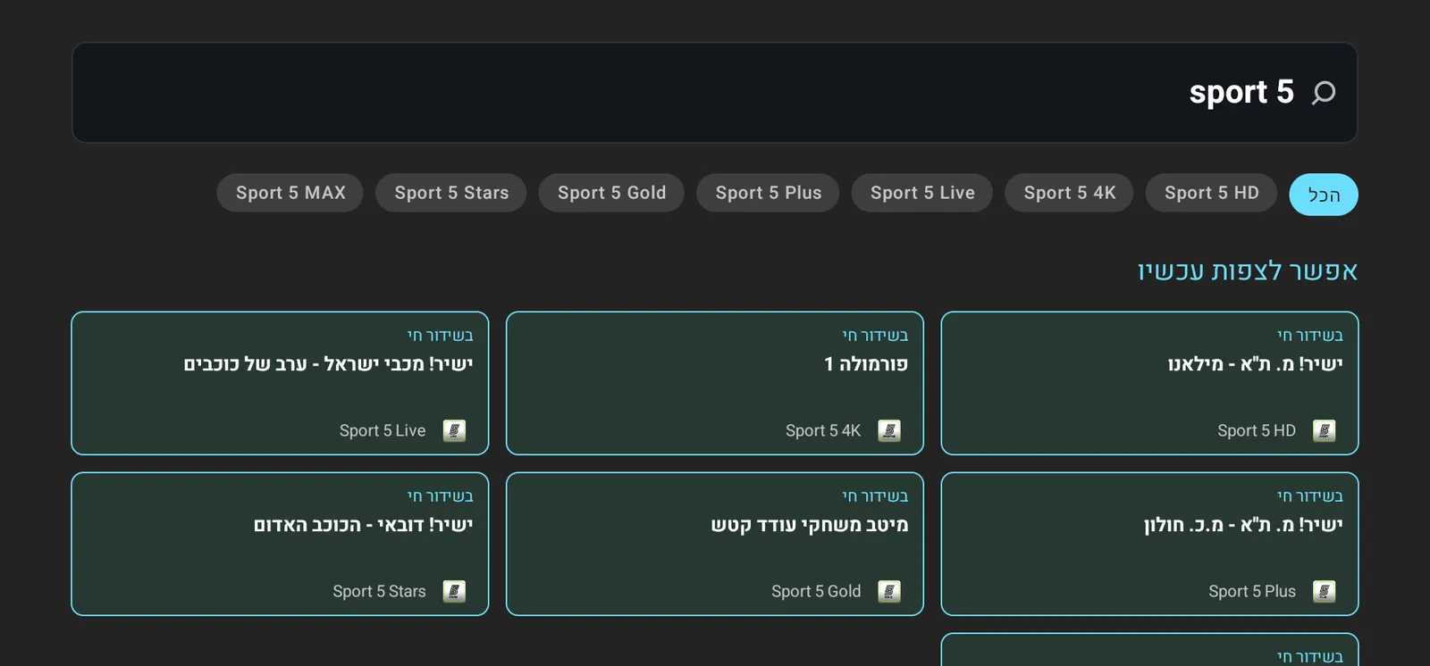Screen dimensions: 1430x666
Task: Select the Sport 5 4K filter chip
Action: point(1070,193)
